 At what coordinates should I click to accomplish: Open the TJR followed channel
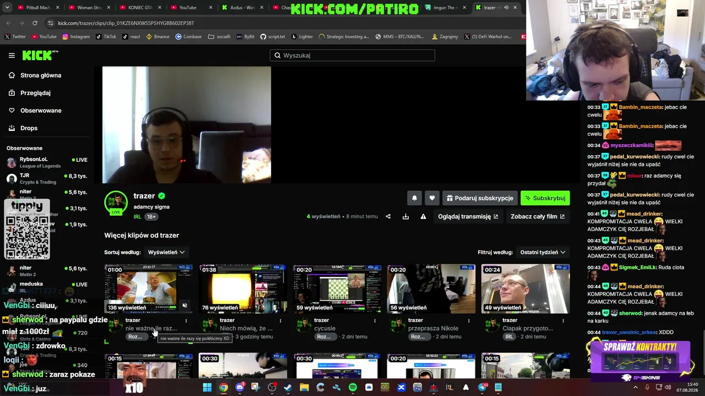pos(47,178)
